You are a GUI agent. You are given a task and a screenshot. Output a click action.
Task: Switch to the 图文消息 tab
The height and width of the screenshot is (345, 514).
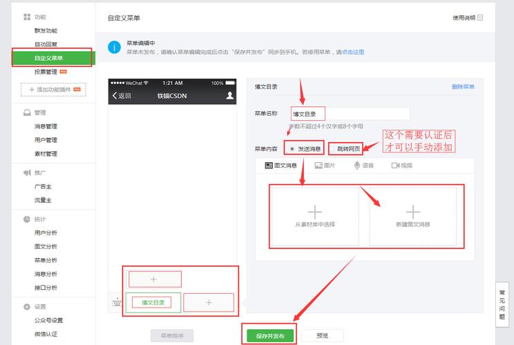[281, 166]
